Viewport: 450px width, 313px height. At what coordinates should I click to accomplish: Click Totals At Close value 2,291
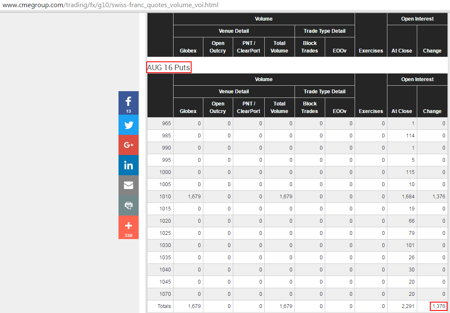coord(408,306)
